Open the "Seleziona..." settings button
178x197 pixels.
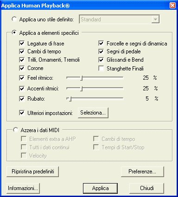(93, 113)
